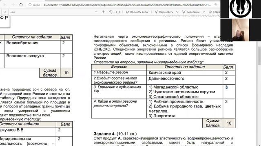Select the 'Выделение' highlight tool
This screenshot has width=261, height=146.
coord(191,12)
